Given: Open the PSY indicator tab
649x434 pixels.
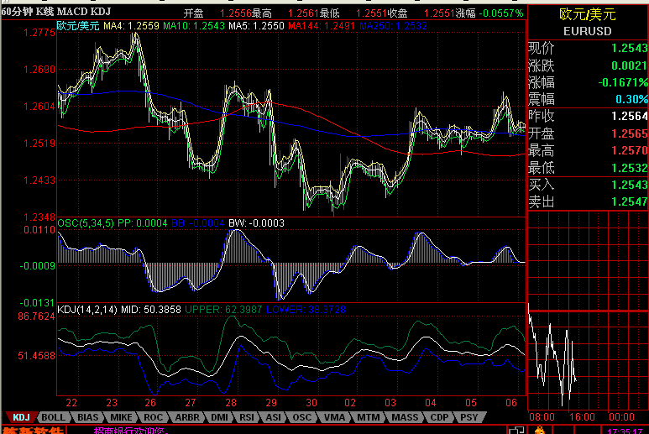Looking at the screenshot, I should (469, 417).
